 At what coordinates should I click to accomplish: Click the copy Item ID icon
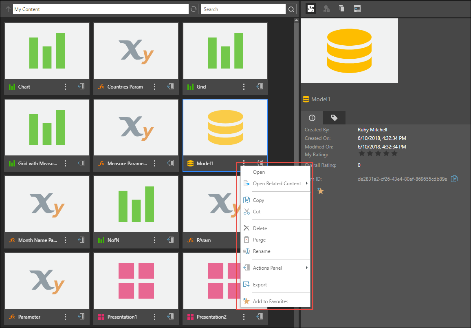point(455,179)
